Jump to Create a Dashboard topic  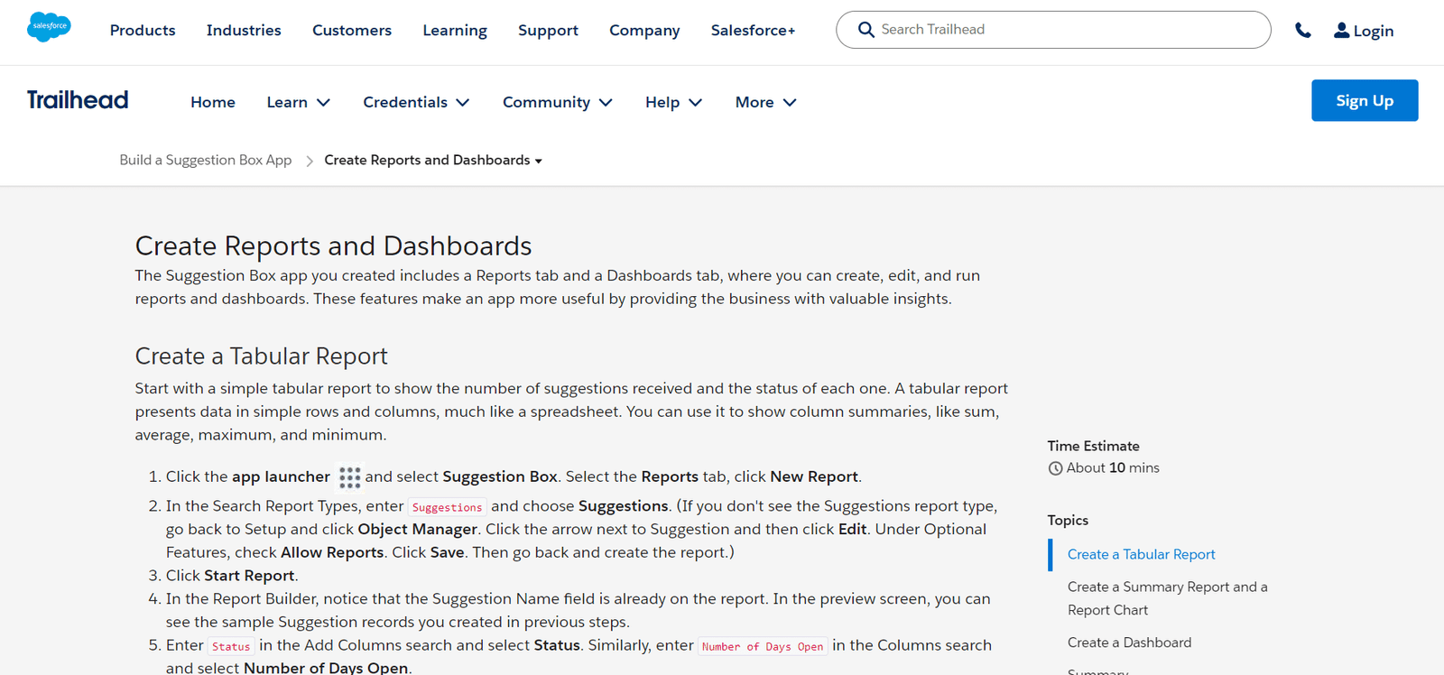pyautogui.click(x=1129, y=643)
